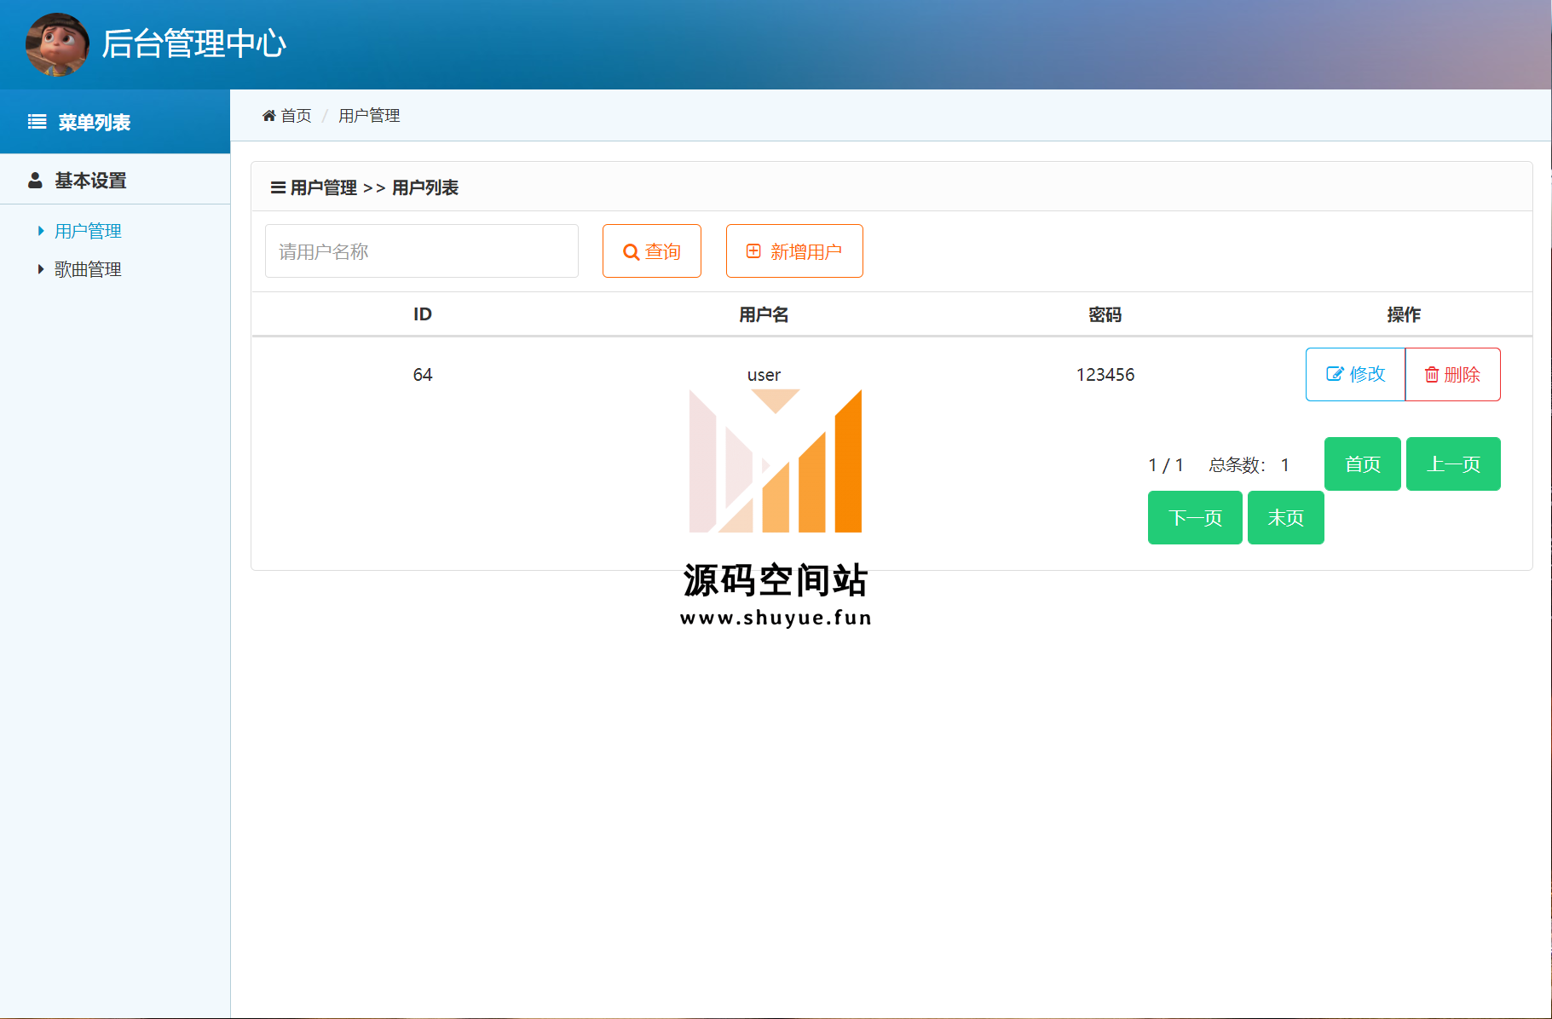Image resolution: width=1552 pixels, height=1019 pixels.
Task: Click the trash icon in 删除 button
Action: click(x=1432, y=375)
